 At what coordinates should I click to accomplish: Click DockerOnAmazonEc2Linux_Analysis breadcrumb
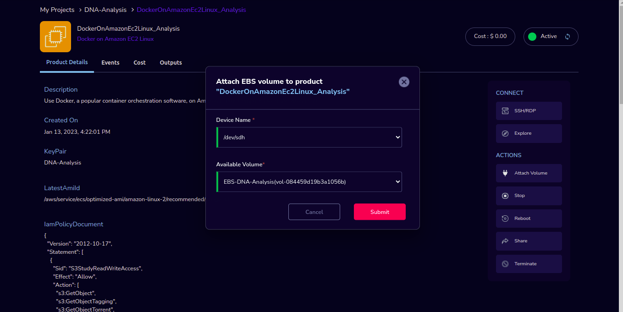(x=192, y=10)
